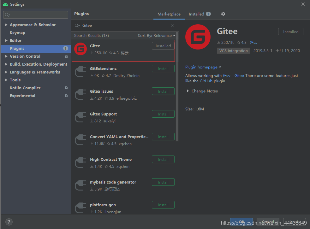Image resolution: width=310 pixels, height=229 pixels.
Task: Click the project-level icon beside Version Control
Action: (66, 56)
